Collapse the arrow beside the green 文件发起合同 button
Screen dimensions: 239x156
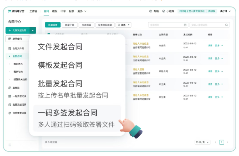[33, 30]
